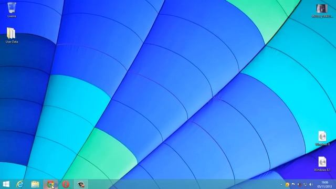336x189 pixels.
Task: Select the image thumbnail file at top right
Action: tap(322, 10)
